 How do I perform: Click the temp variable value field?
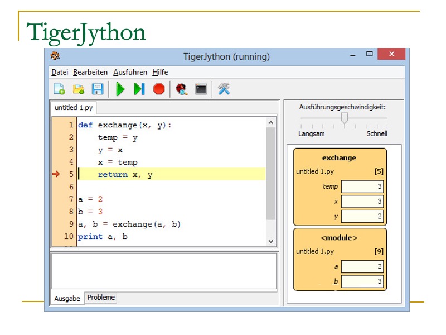point(362,186)
